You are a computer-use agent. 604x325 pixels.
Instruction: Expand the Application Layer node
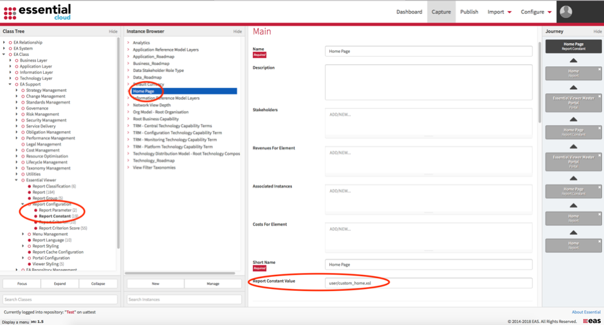[x=10, y=66]
